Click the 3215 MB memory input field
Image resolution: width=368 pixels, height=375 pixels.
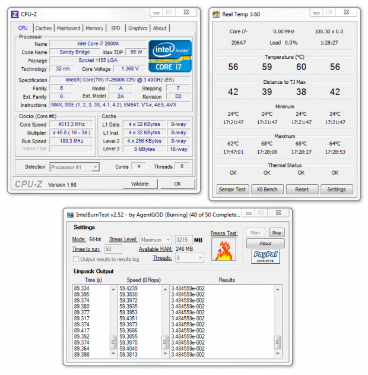pyautogui.click(x=183, y=240)
